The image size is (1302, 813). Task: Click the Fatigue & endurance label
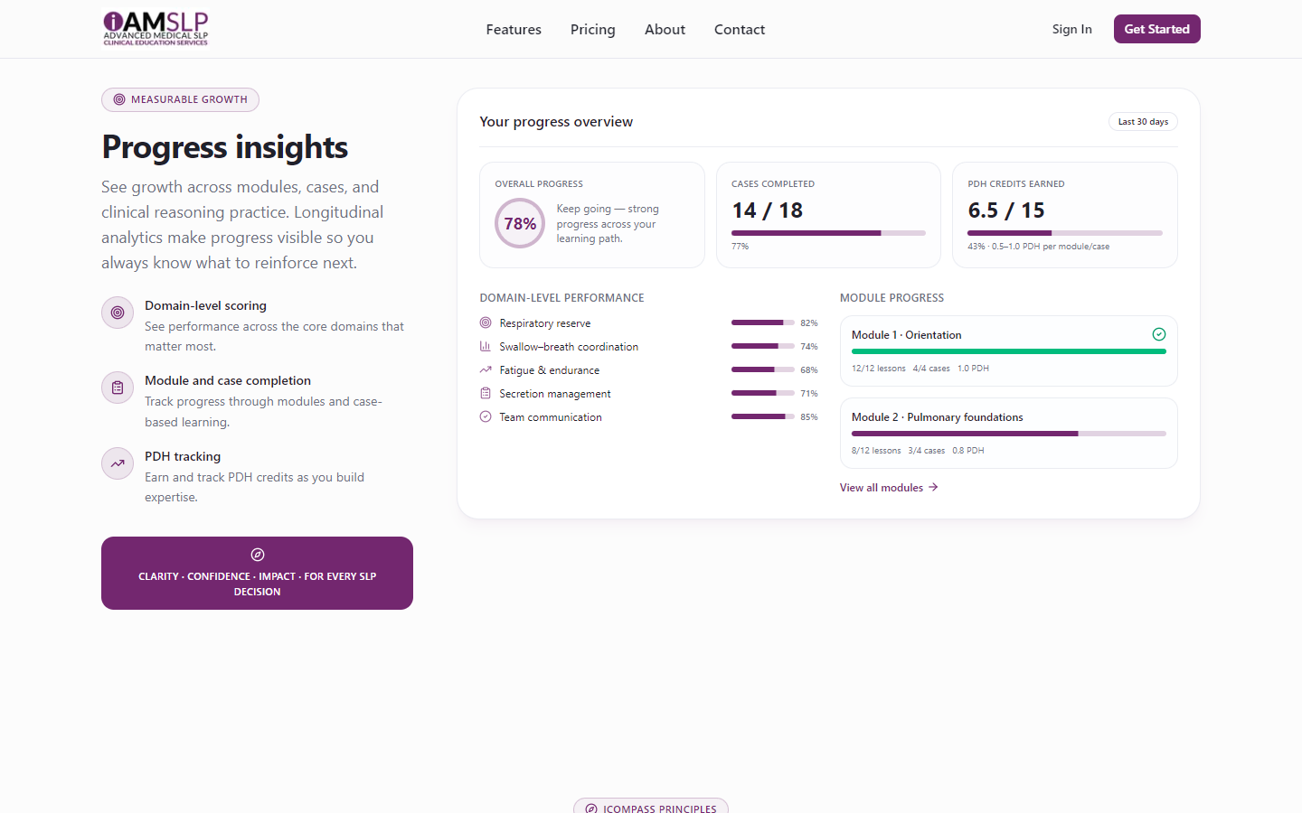coord(550,370)
